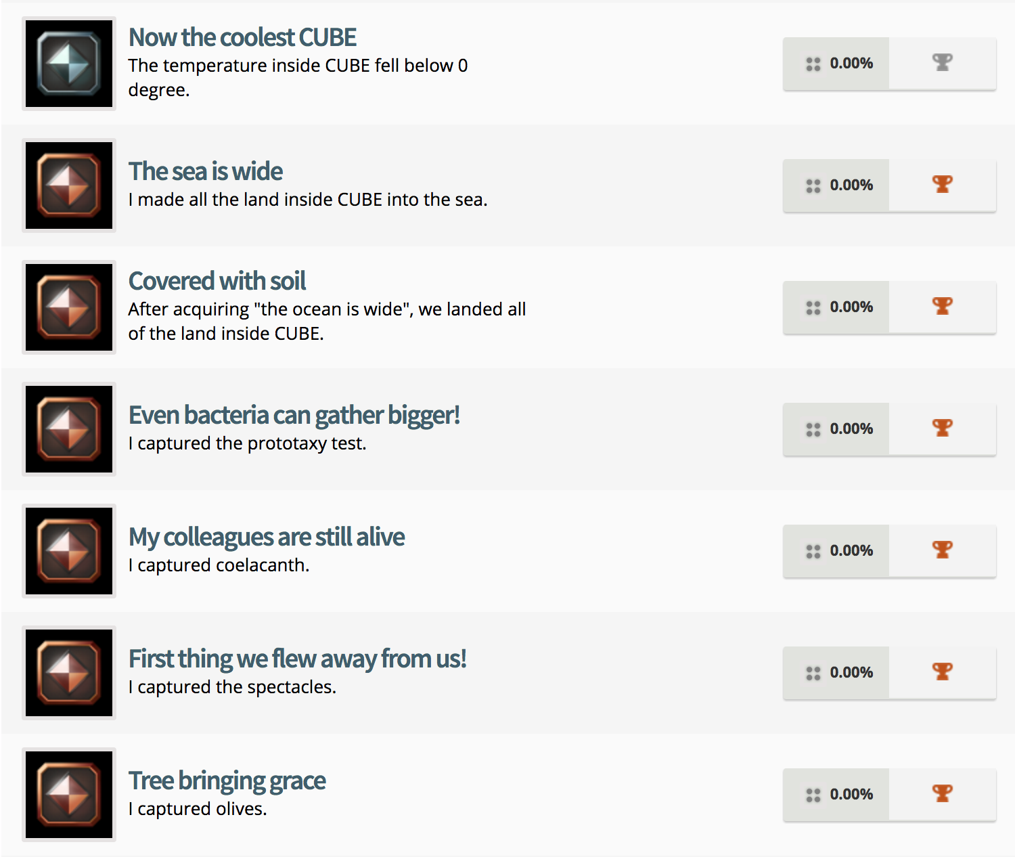Click the bronze trophy for Tree bringing grace

click(x=942, y=794)
